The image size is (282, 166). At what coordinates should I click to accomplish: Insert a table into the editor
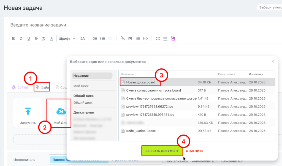click(x=138, y=39)
